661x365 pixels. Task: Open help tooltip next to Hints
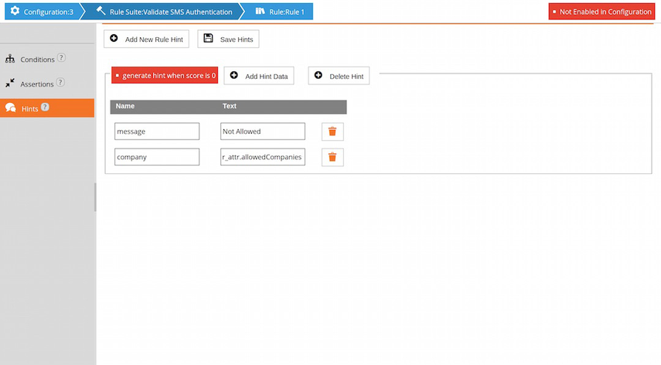coord(45,107)
